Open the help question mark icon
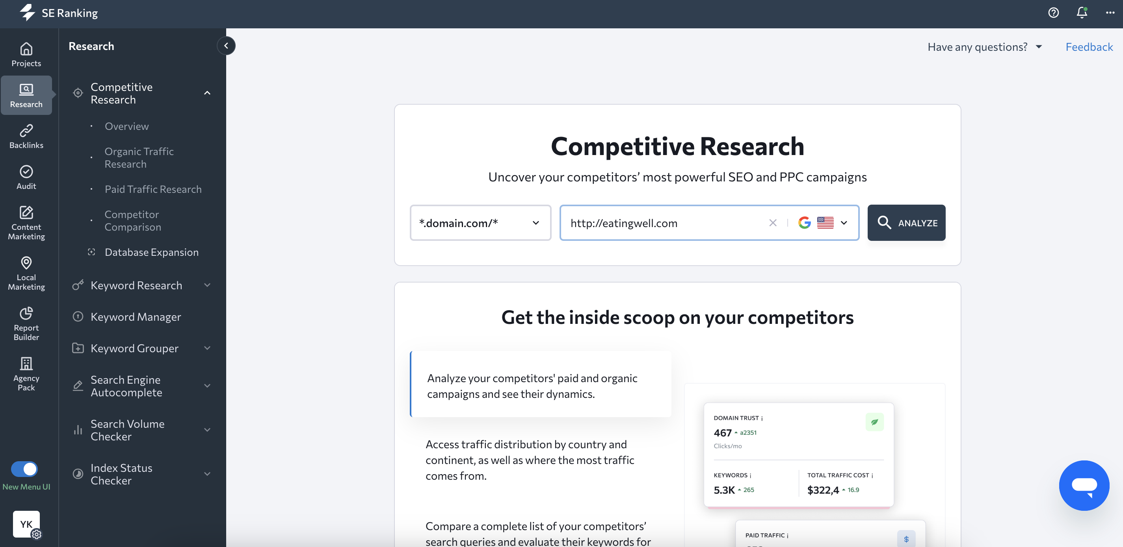 [x=1053, y=13]
